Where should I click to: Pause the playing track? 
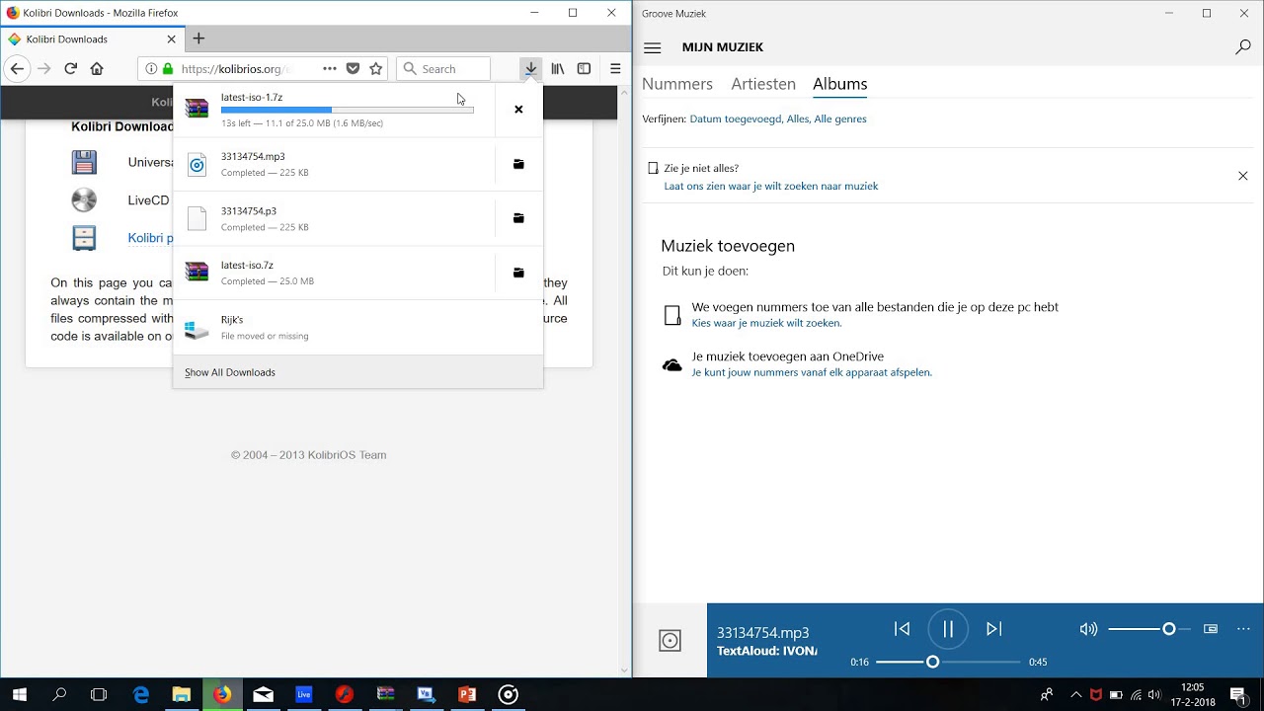(x=948, y=629)
